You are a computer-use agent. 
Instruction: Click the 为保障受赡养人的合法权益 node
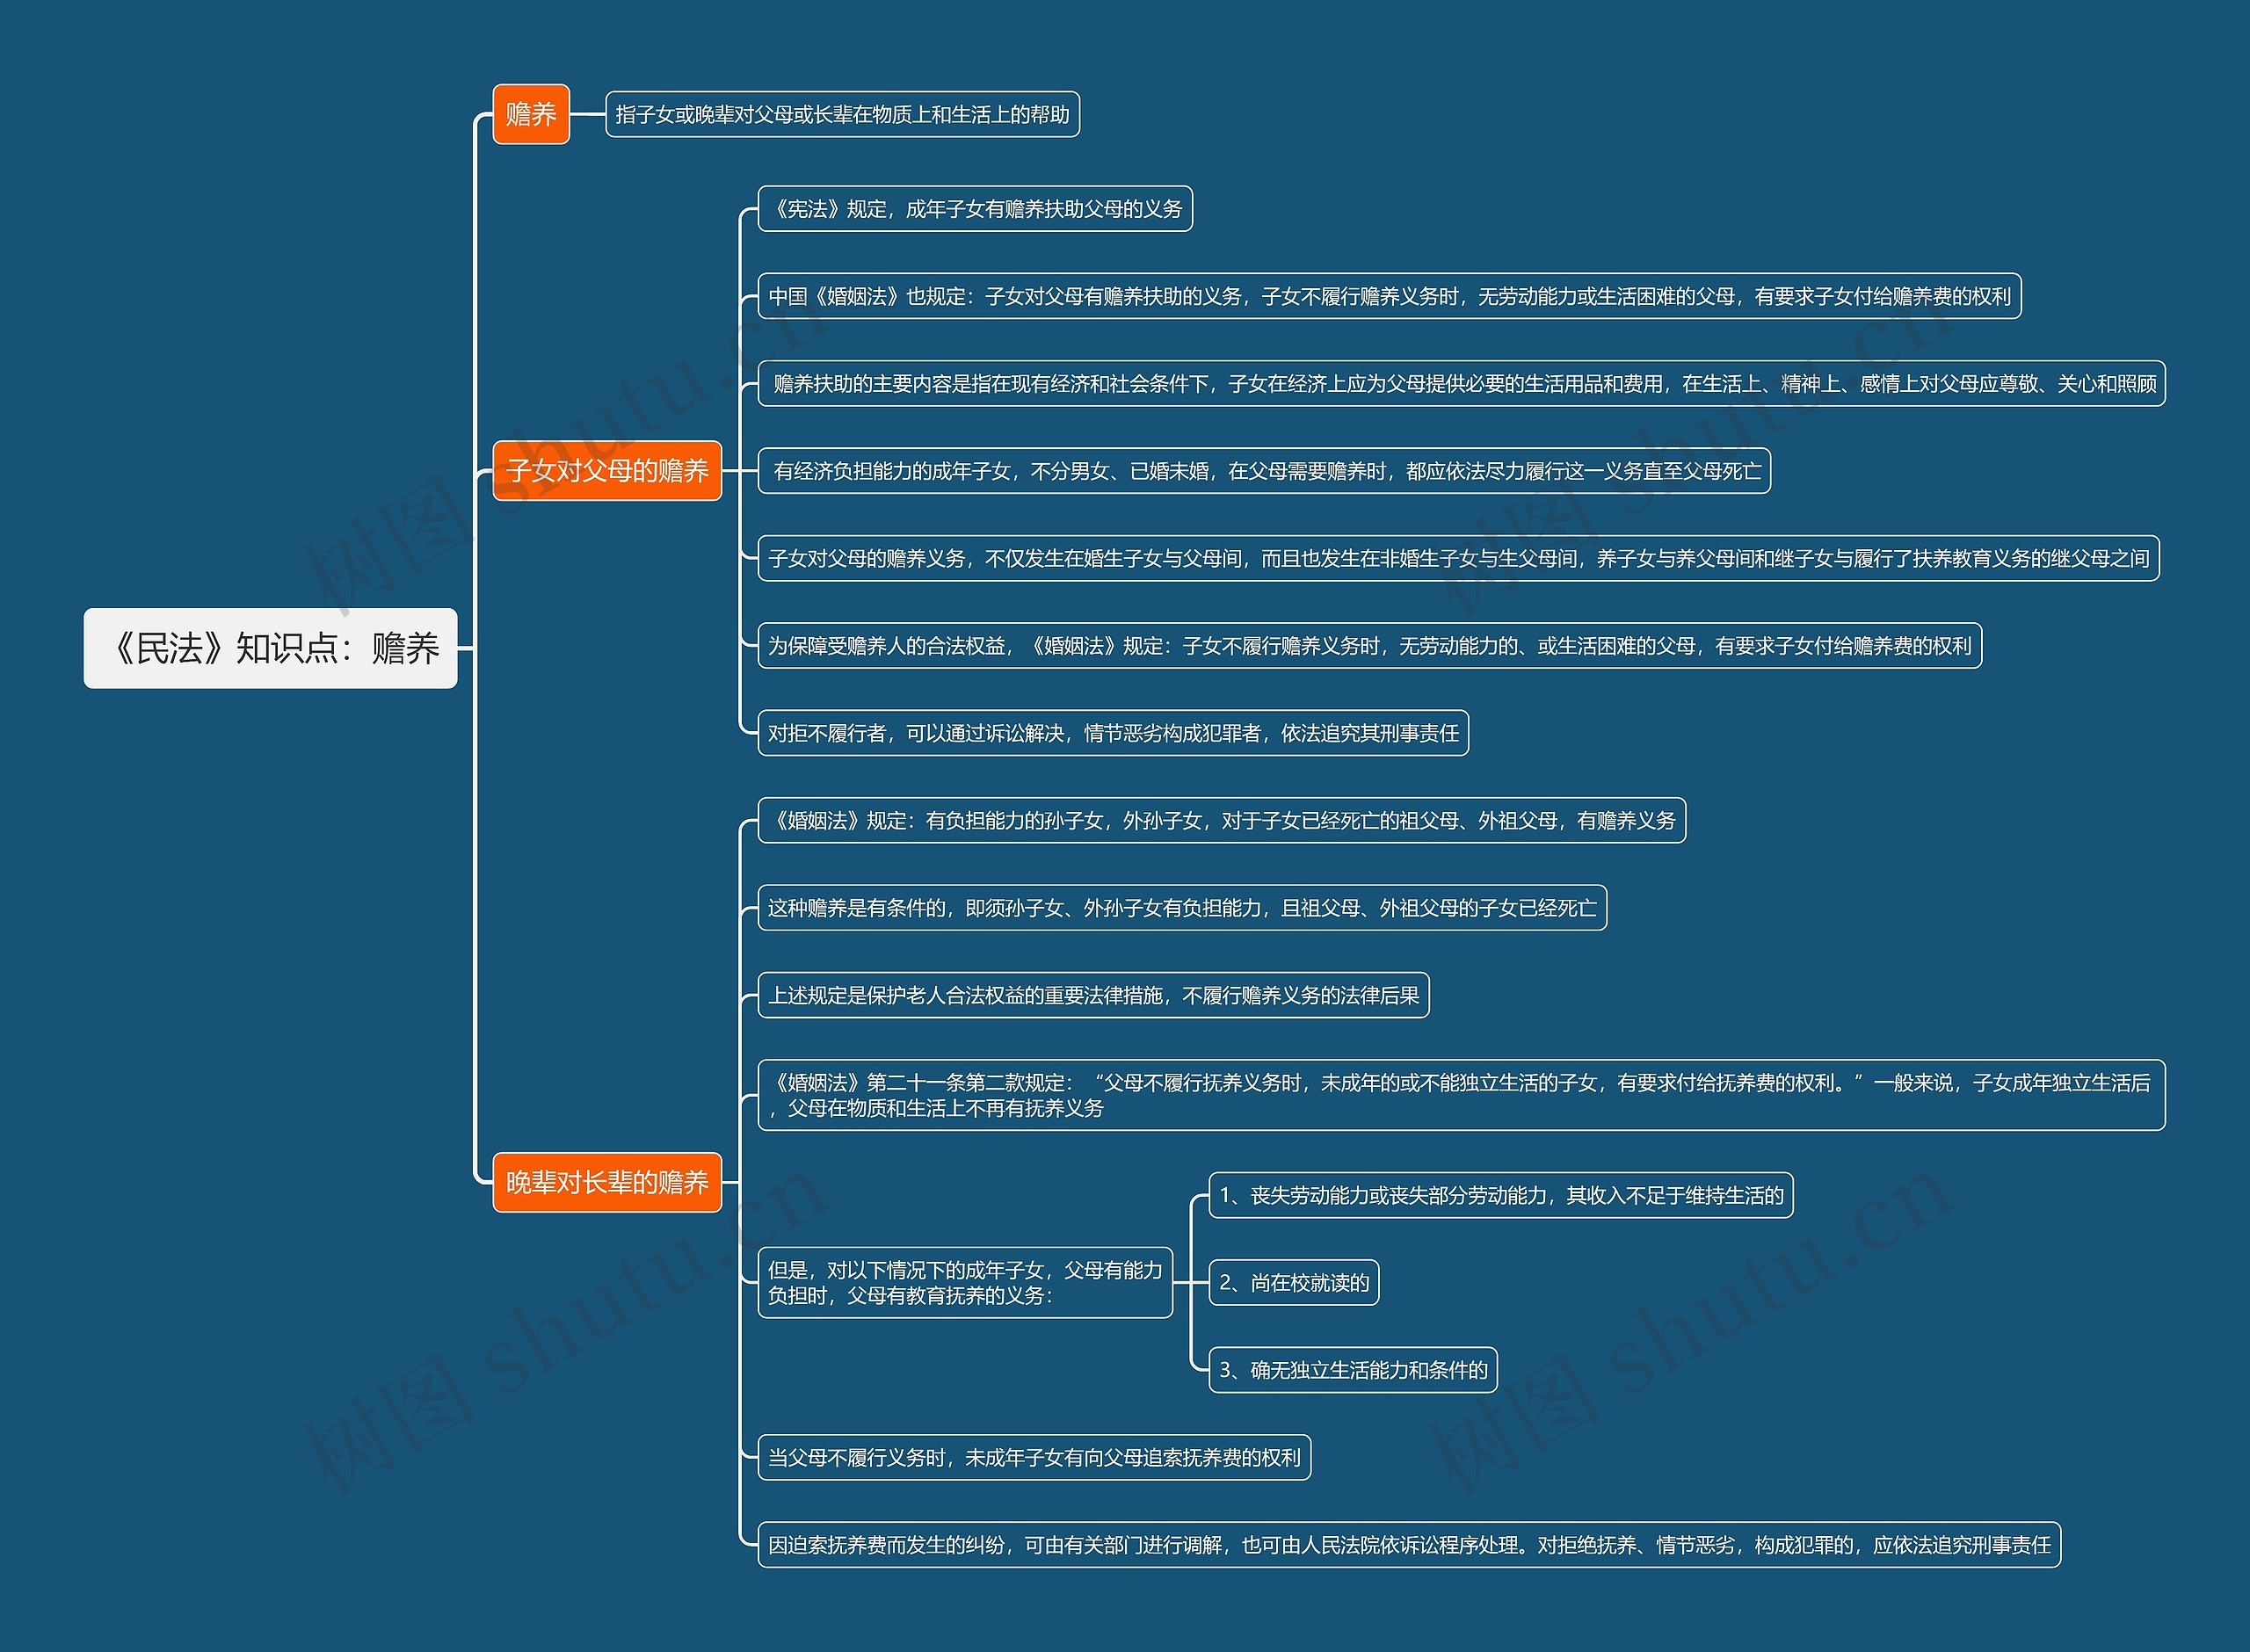coord(1368,646)
